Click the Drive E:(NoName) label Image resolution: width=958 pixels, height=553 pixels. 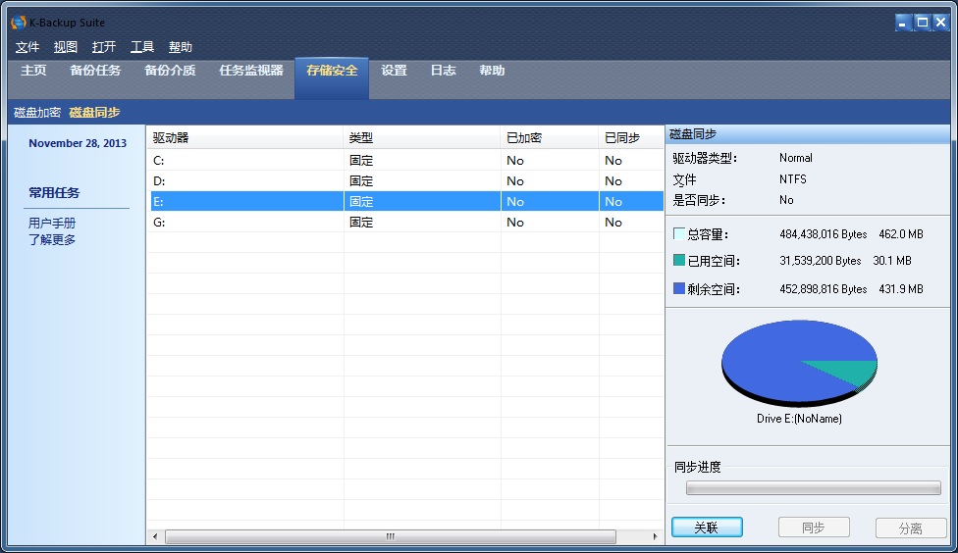(x=799, y=419)
